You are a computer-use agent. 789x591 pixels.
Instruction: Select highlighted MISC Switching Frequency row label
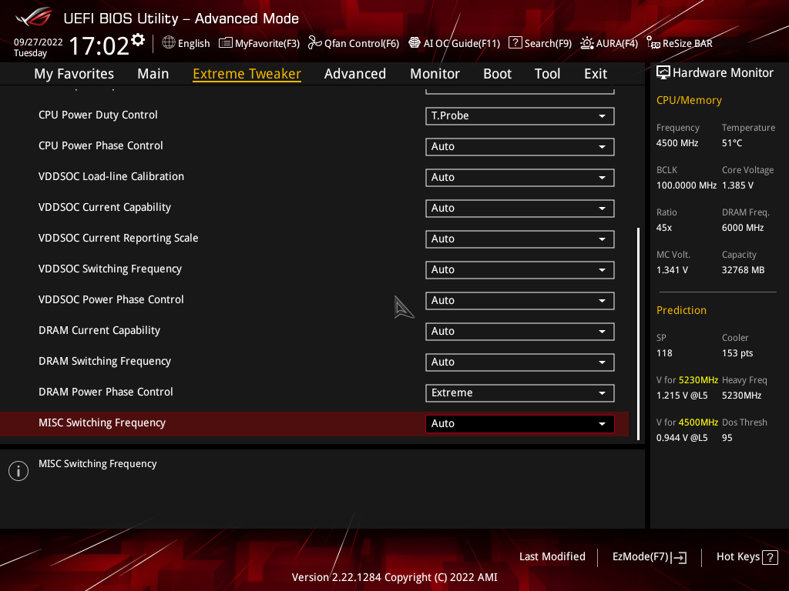pos(102,423)
